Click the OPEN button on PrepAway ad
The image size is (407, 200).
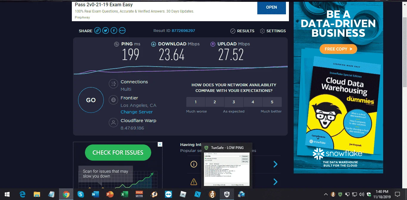271,7
